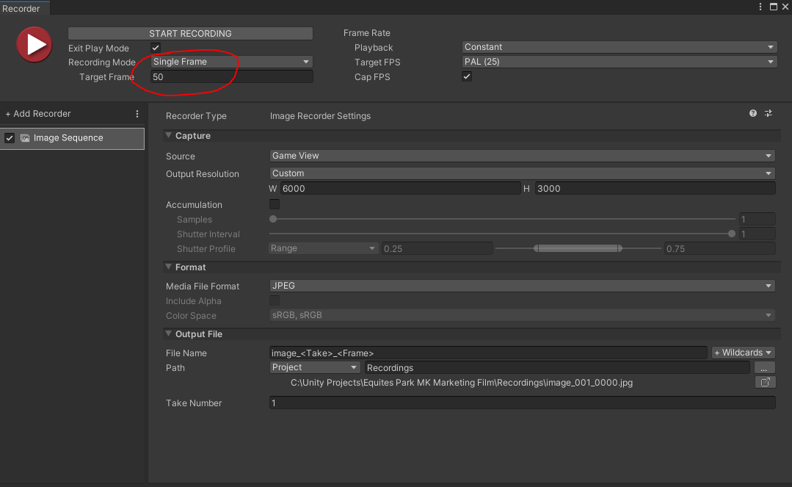
Task: Enable the Accumulation checkbox
Action: [274, 203]
